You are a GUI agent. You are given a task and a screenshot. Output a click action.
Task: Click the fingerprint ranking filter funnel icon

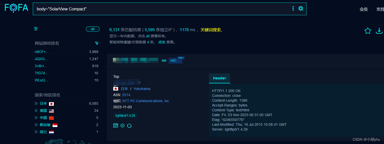pyautogui.click(x=97, y=43)
